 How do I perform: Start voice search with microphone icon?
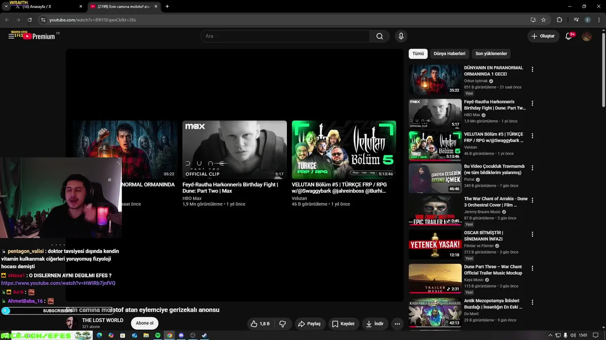point(401,36)
